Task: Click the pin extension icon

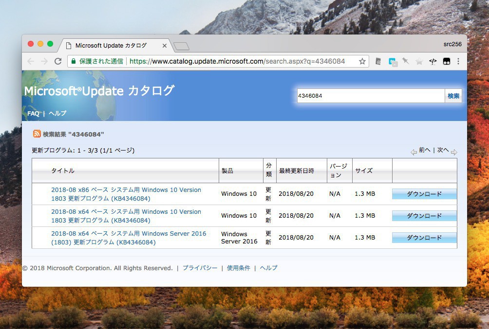Action: tap(405, 61)
